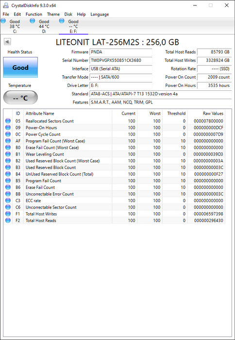Click Rotation Rate value ---- (SSD)
This screenshot has height=340, width=235.
(x=214, y=69)
